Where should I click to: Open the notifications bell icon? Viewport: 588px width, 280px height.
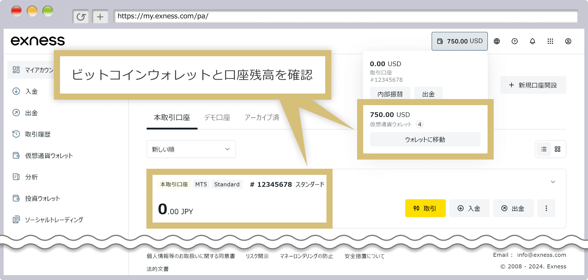[x=533, y=41]
